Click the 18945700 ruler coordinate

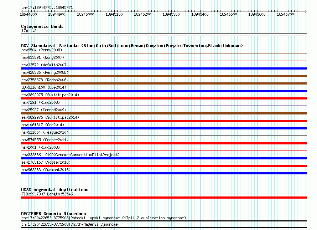(285, 14)
